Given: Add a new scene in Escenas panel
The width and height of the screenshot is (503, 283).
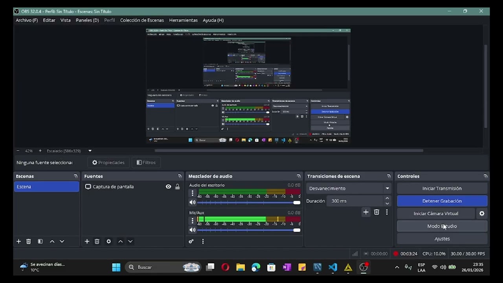Looking at the screenshot, I should (18, 241).
